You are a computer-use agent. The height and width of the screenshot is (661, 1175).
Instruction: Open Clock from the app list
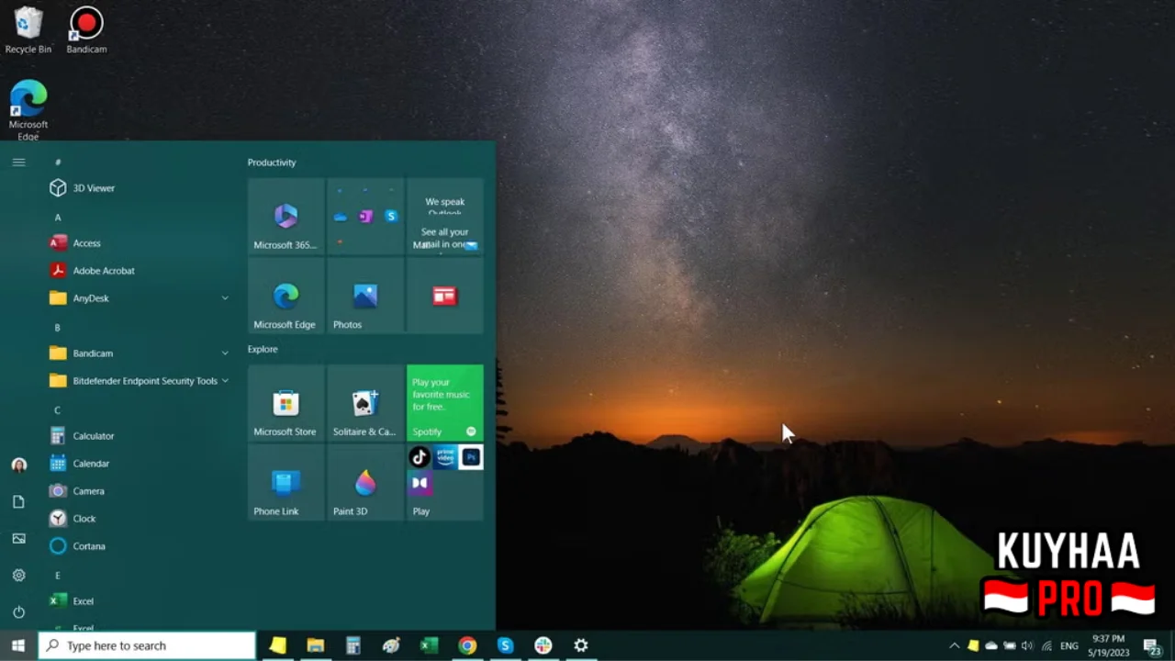[x=138, y=519]
